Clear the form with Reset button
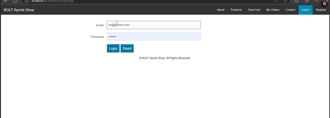The width and height of the screenshot is (330, 118). tap(127, 48)
